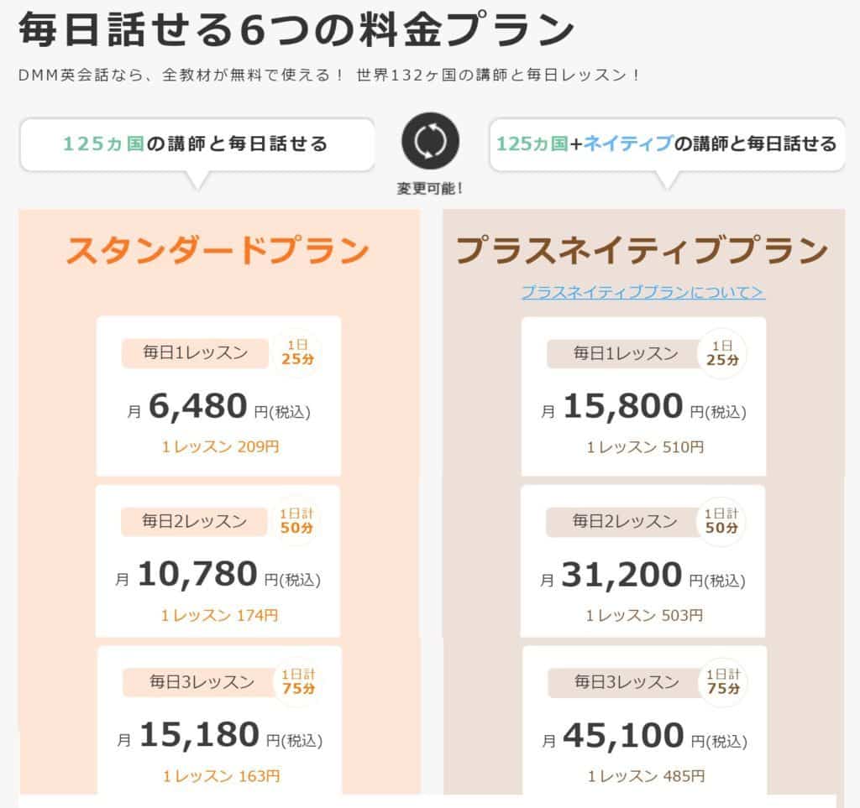Click the 1日25分 badge on Standard plan
This screenshot has width=860, height=808.
pyautogui.click(x=298, y=352)
